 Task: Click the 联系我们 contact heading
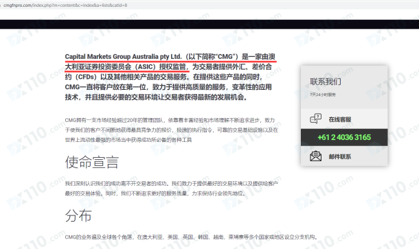pos(326,82)
